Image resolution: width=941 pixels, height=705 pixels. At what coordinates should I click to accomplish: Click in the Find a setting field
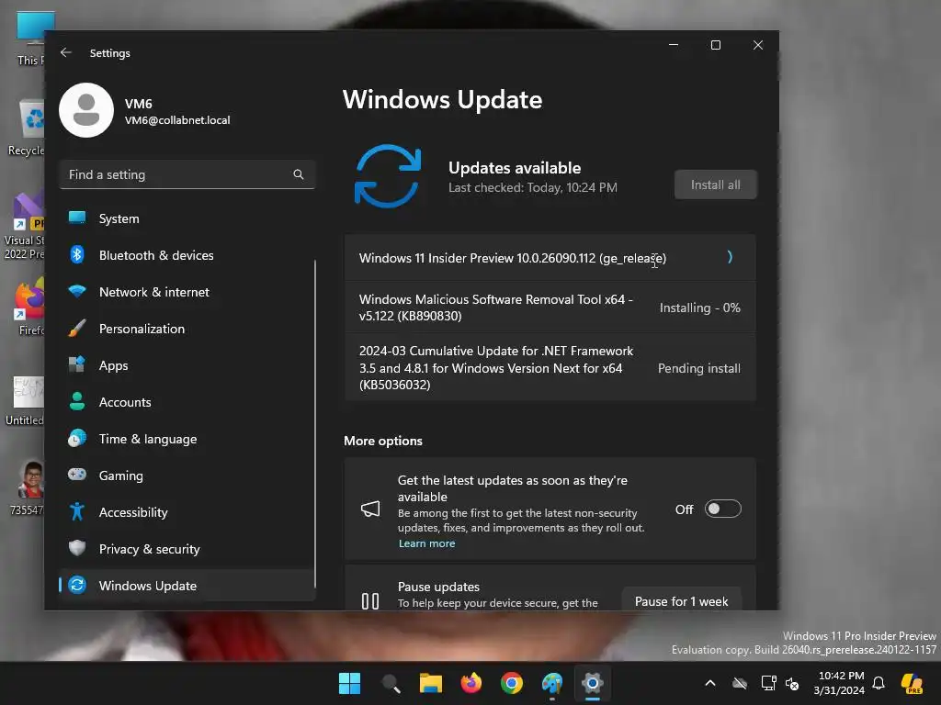(x=187, y=174)
